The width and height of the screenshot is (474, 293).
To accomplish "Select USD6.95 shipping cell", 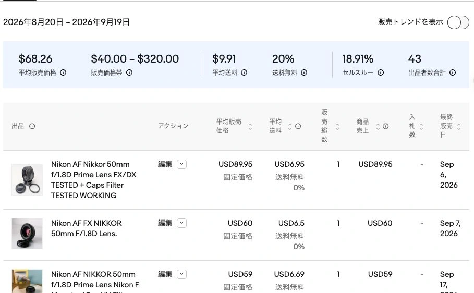I will (x=289, y=164).
